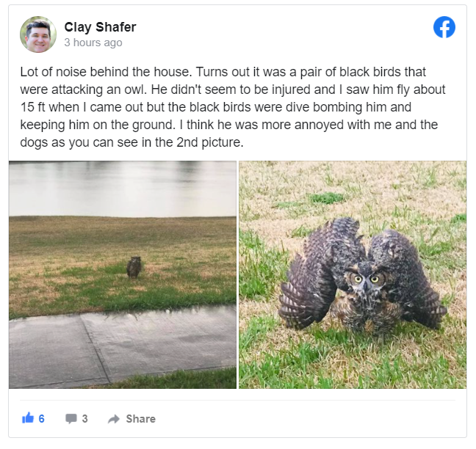
Task: Open the first photo of owl by water
Action: 123,274
